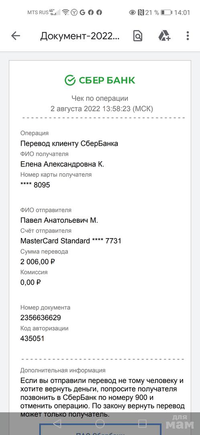The image size is (200, 435).
Task: Tap the battery icon in status bar
Action: 167,12
